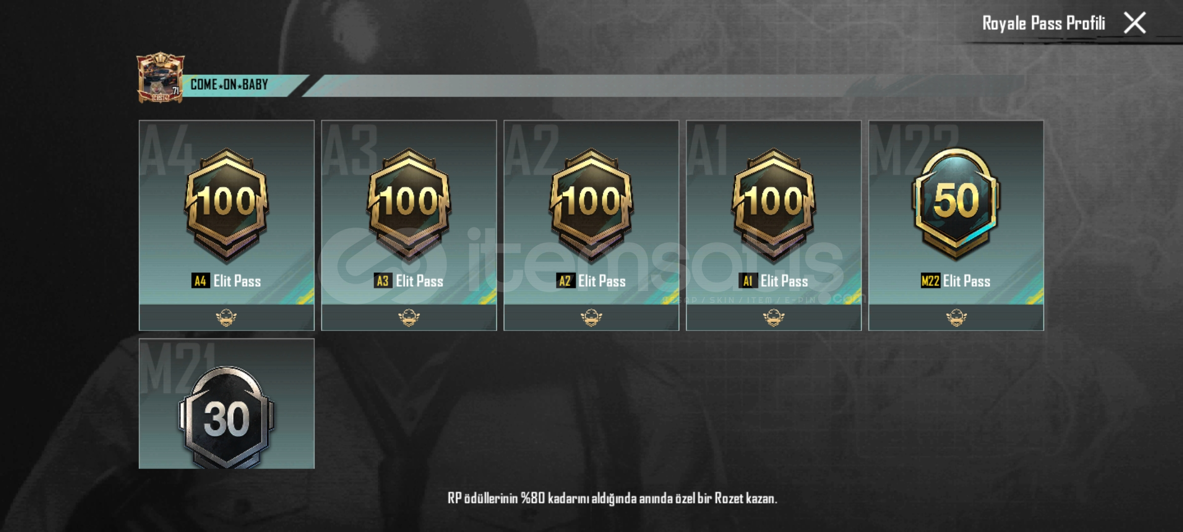Click the emblem icon below A1 Elit Pass

773,318
